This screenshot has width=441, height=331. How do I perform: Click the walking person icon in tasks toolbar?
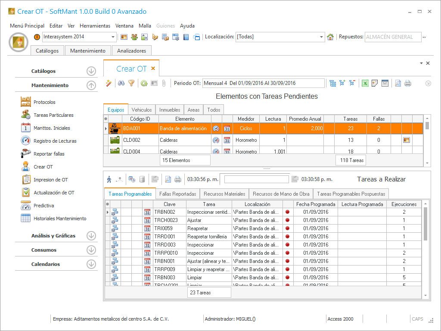pyautogui.click(x=109, y=179)
